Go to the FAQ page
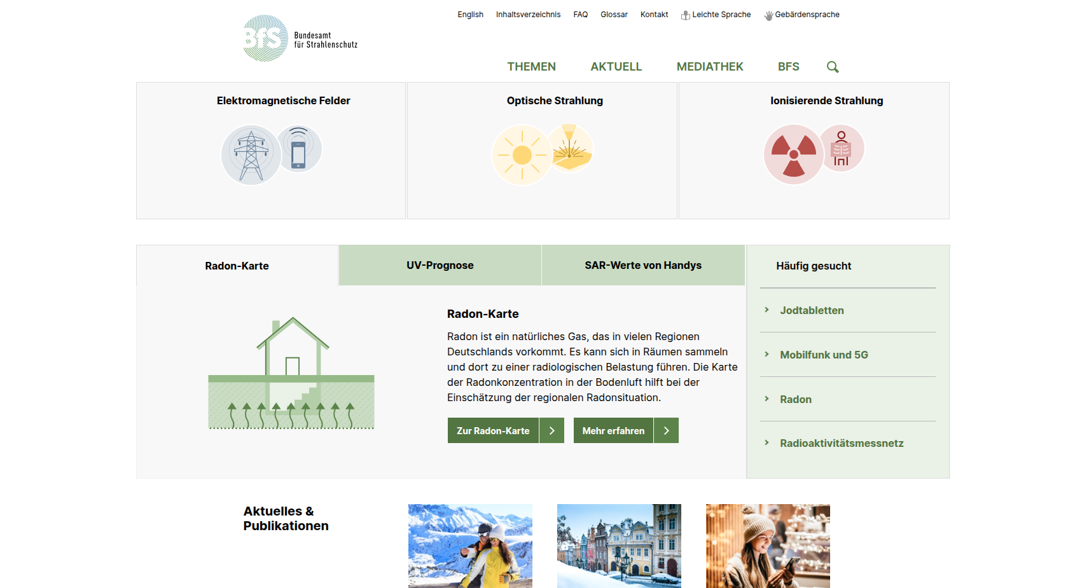 pyautogui.click(x=581, y=15)
